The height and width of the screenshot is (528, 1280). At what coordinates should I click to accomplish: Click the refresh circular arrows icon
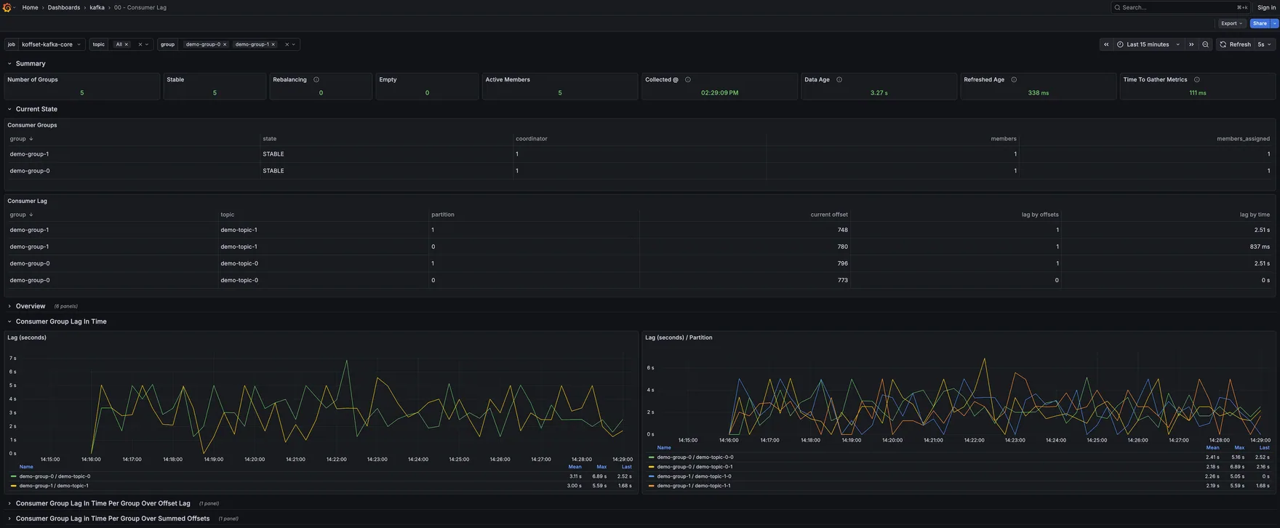click(x=1223, y=44)
